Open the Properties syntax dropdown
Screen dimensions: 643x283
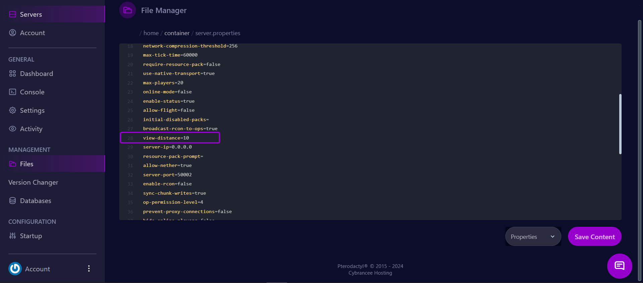(x=532, y=237)
